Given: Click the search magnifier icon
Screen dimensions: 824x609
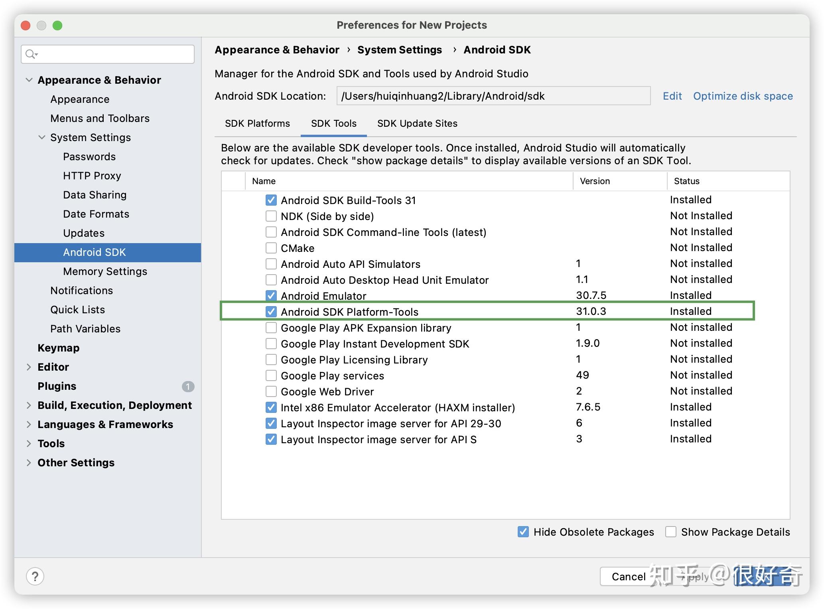Looking at the screenshot, I should point(31,54).
